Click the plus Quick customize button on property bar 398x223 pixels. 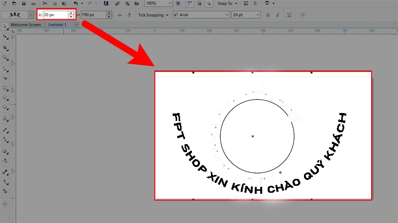302,15
